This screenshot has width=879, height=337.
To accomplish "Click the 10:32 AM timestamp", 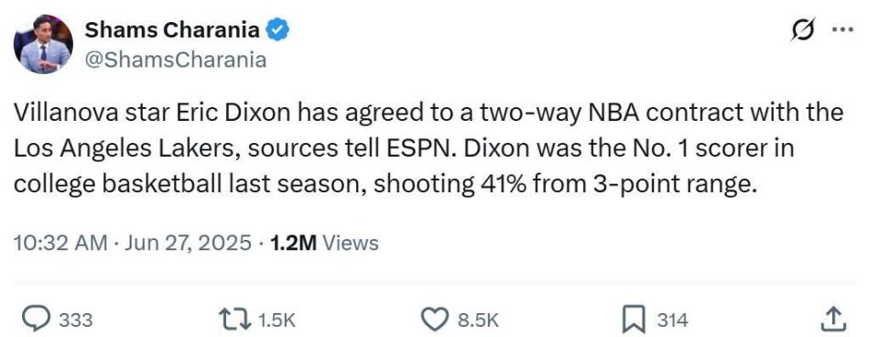I will pos(60,243).
